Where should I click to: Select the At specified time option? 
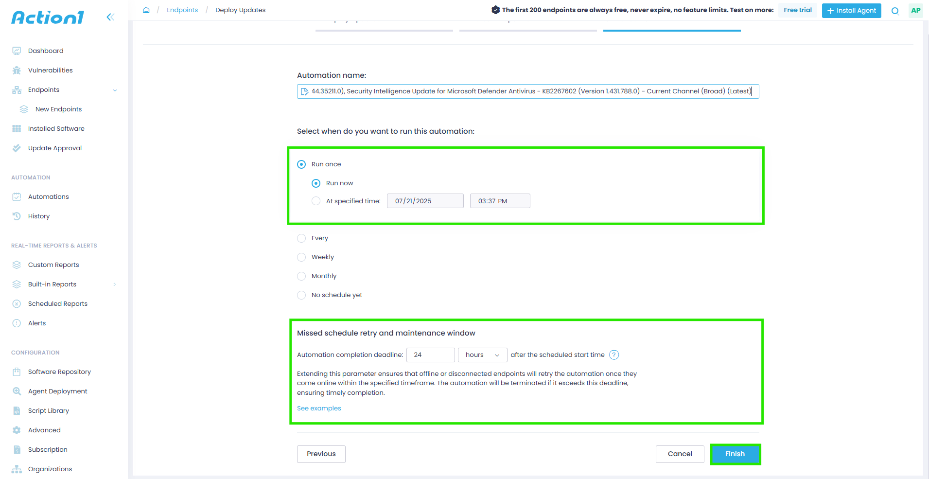tap(316, 201)
